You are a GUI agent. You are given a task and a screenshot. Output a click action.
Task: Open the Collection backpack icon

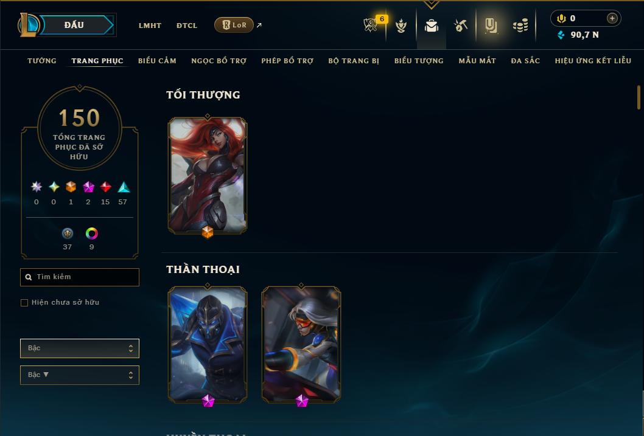pos(431,26)
